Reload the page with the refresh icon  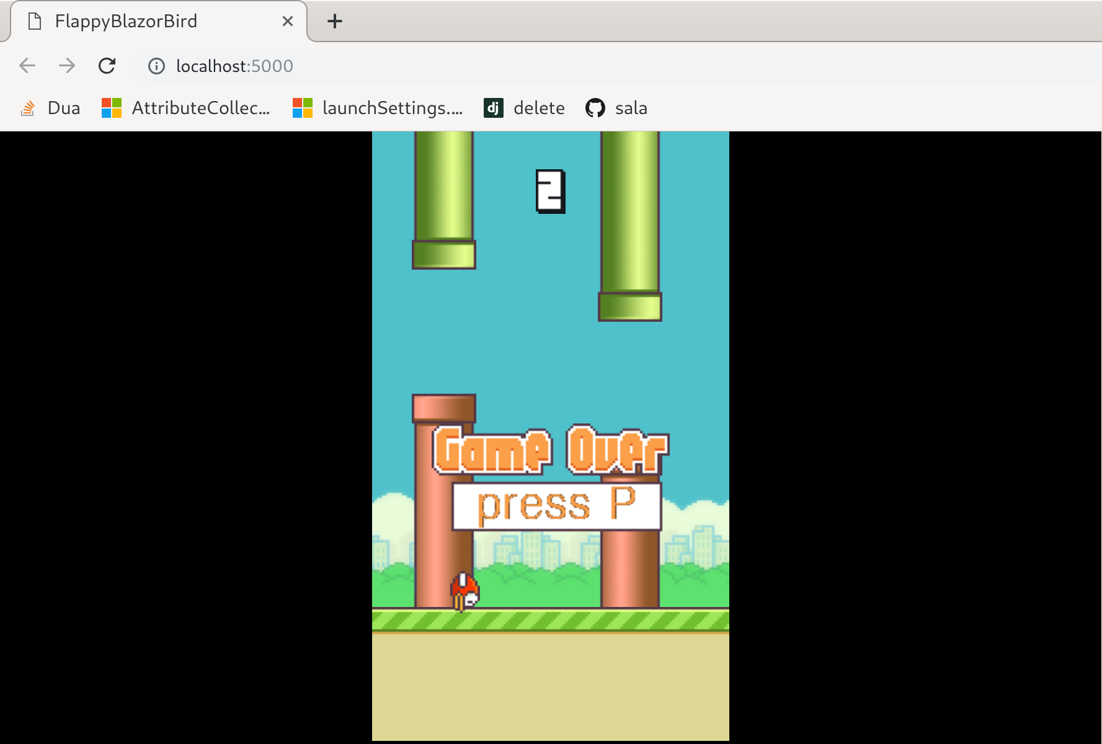point(107,66)
